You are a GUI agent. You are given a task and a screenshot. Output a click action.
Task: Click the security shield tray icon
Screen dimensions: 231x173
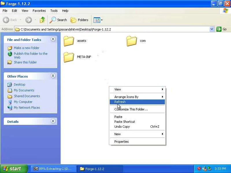(x=199, y=169)
